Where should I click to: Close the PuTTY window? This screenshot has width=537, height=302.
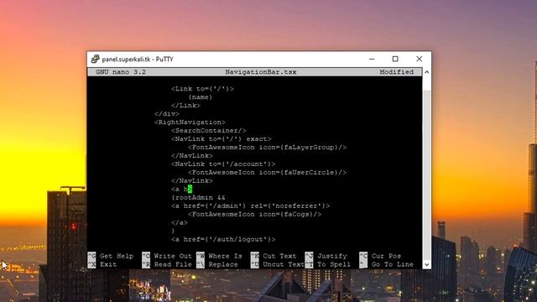click(x=419, y=59)
